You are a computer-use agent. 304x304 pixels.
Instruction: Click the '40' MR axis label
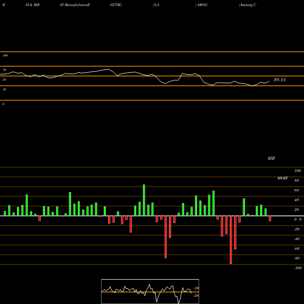[297, 200]
